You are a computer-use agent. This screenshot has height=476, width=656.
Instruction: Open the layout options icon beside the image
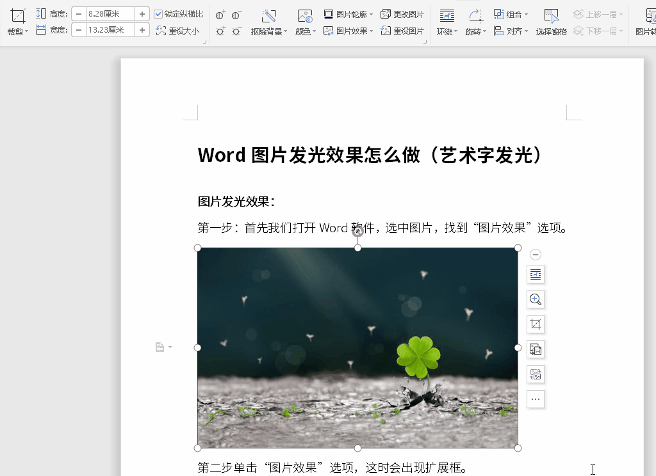[536, 274]
